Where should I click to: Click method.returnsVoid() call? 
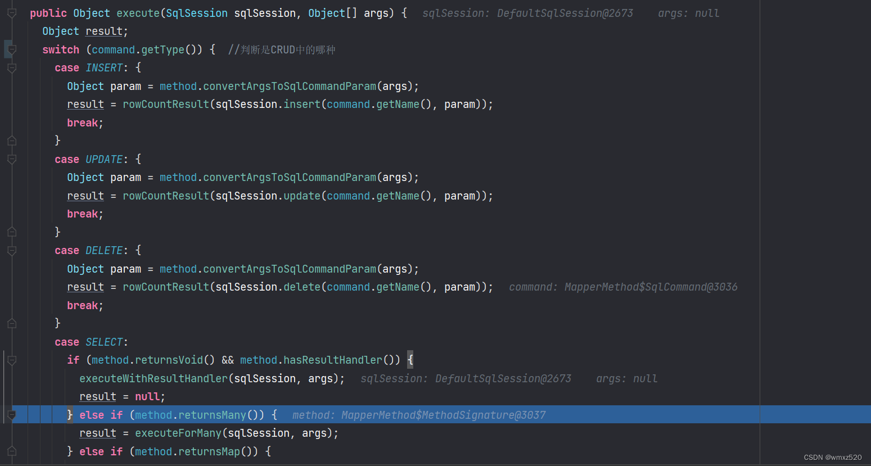coord(153,360)
